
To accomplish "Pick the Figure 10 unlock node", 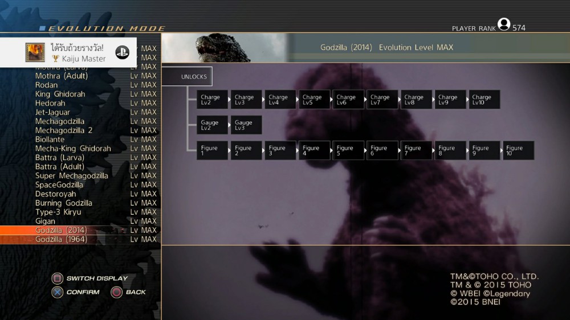I will click(x=518, y=150).
